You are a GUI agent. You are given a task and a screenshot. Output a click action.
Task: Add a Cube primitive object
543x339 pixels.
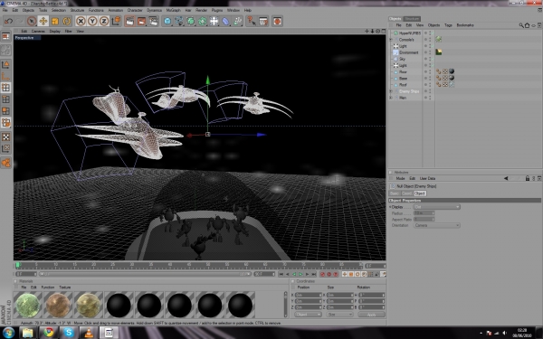[x=167, y=22]
